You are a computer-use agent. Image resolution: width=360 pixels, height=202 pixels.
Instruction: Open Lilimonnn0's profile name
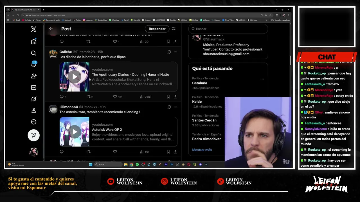pos(69,107)
